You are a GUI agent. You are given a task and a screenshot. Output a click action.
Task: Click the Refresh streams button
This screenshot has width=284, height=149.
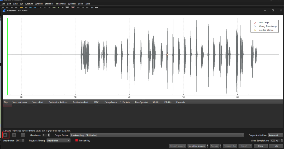178,146
